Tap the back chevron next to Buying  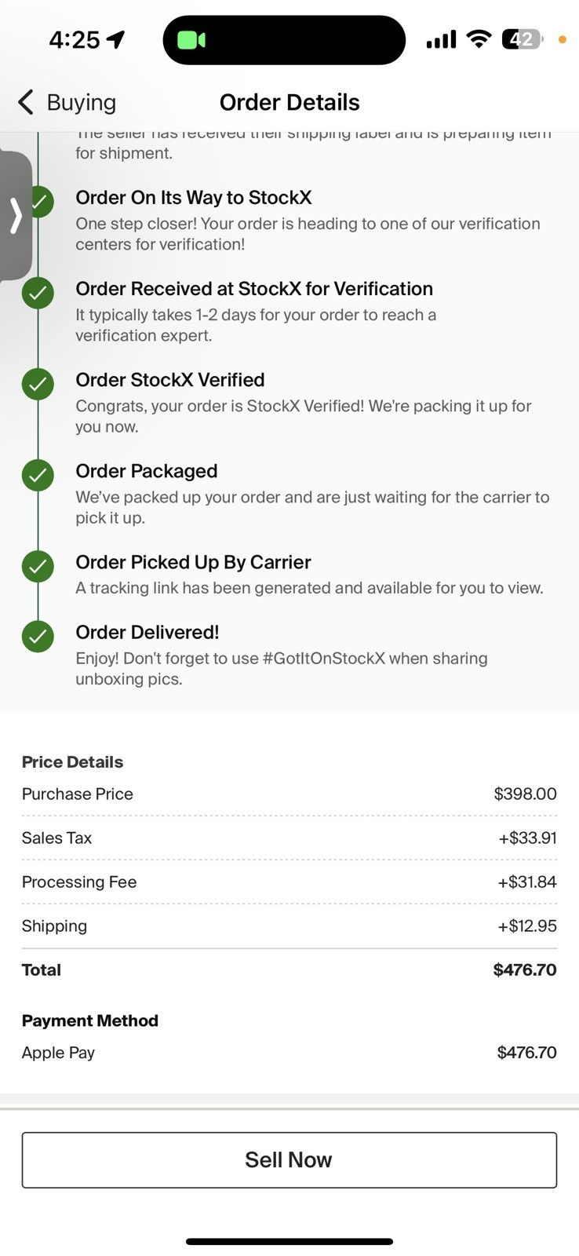[26, 102]
